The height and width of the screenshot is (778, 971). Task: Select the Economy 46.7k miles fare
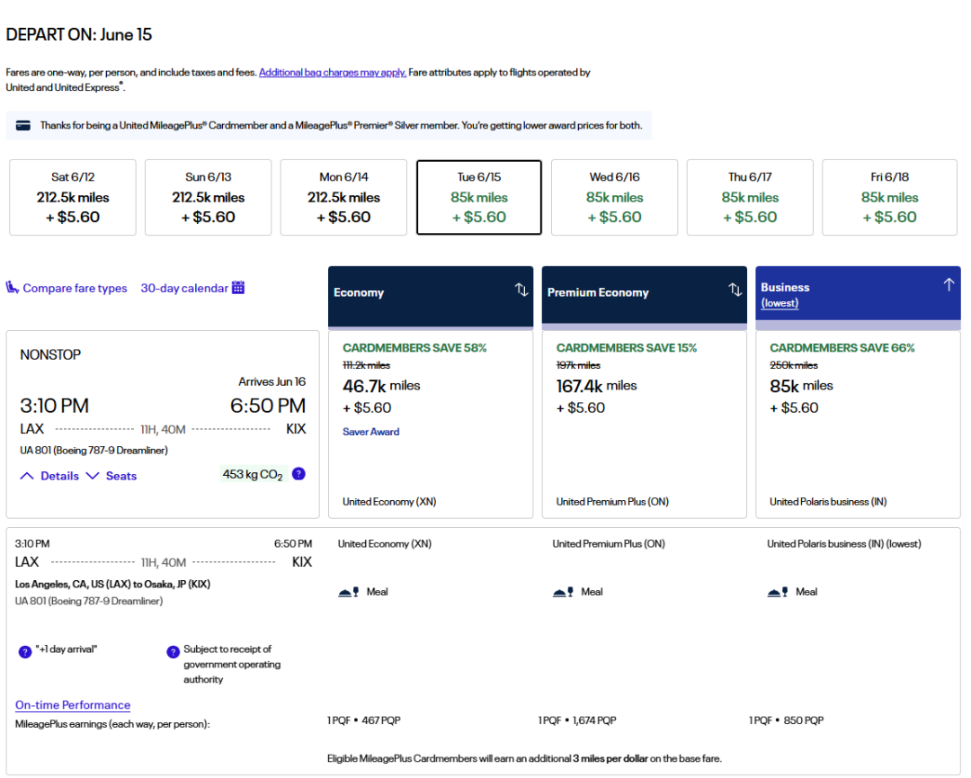[431, 425]
